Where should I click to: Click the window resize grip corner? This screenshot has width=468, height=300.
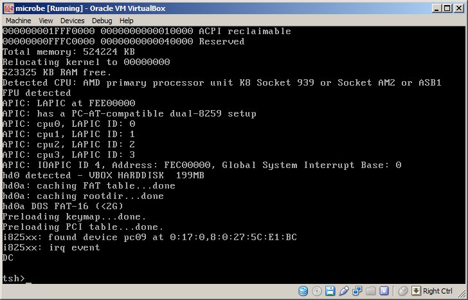(463, 295)
